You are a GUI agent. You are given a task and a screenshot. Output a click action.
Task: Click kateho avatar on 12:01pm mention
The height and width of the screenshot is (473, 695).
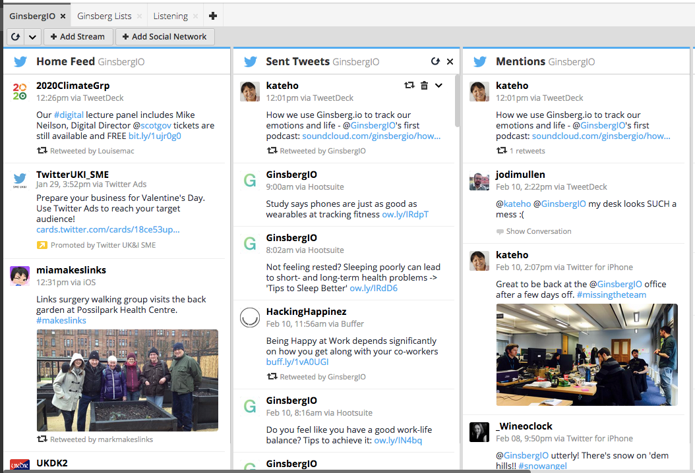[x=479, y=91]
